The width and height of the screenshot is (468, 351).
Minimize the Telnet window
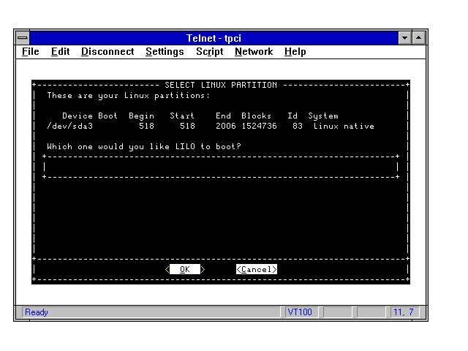point(405,37)
